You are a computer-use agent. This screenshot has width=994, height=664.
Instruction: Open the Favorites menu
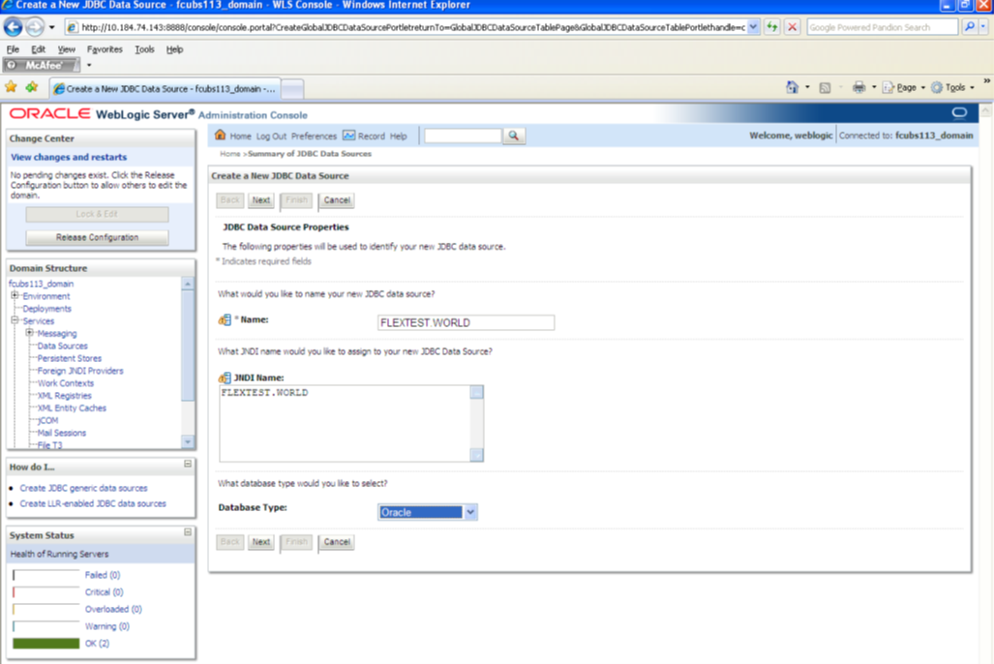tap(105, 48)
